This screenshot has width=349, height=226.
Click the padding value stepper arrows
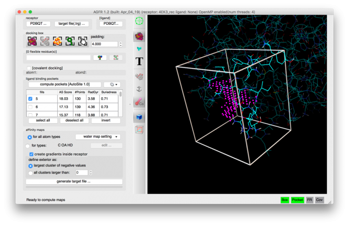120,44
